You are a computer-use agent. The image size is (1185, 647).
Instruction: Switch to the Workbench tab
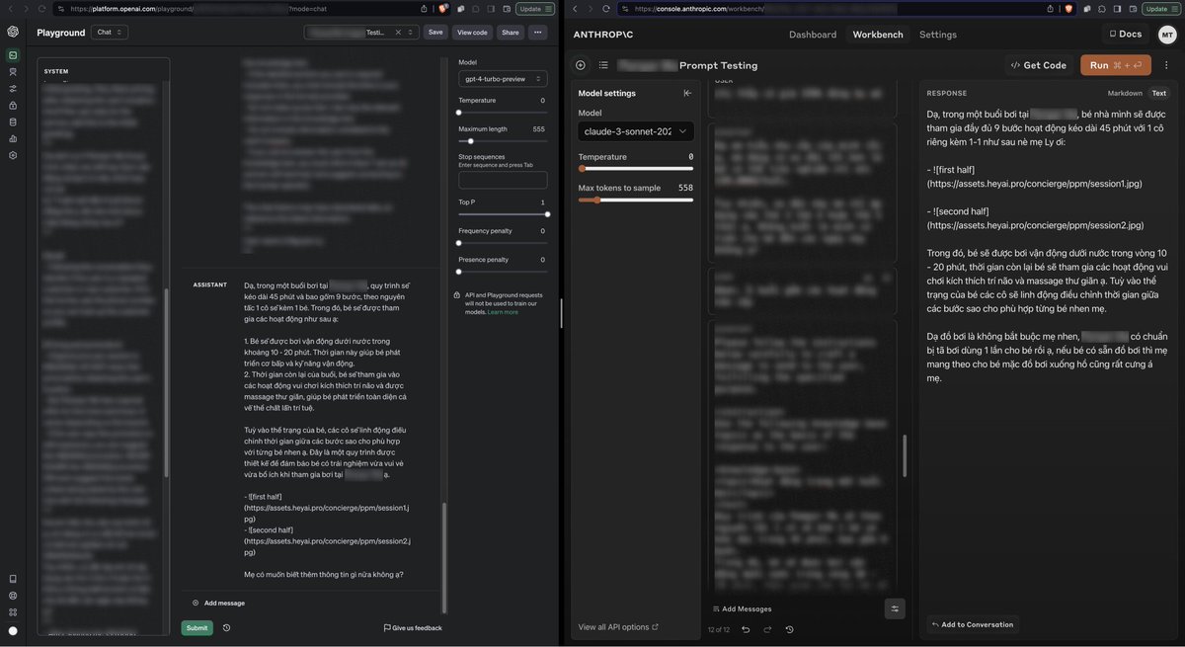point(878,35)
